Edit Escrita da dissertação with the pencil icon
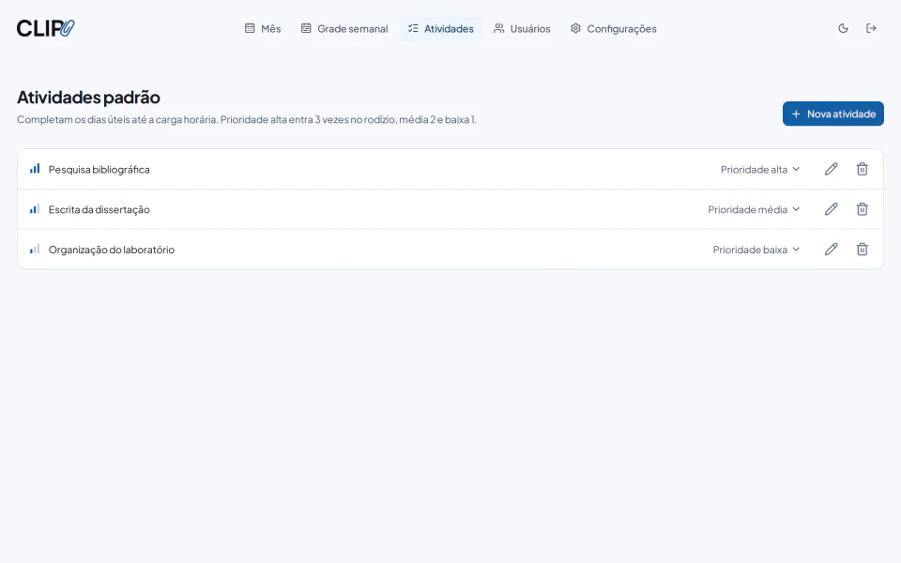 point(831,209)
